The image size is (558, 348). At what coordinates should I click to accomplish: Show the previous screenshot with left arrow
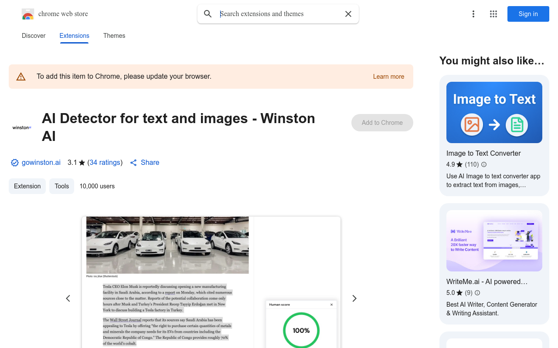(68, 298)
